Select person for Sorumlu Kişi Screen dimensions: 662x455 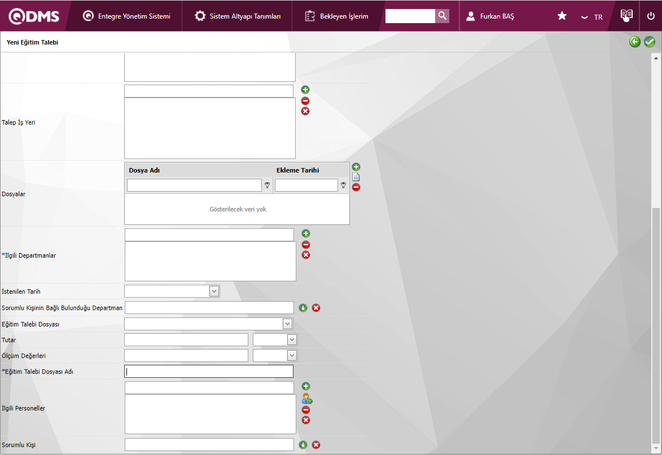tap(303, 445)
